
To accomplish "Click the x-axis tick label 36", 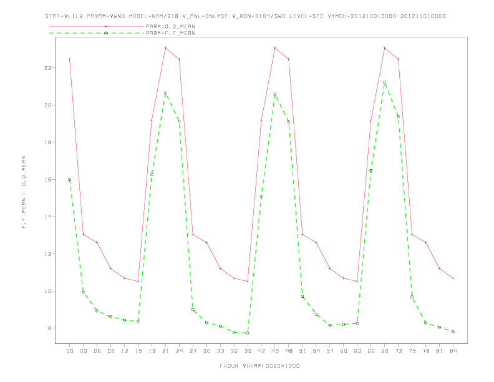I will (x=234, y=351).
